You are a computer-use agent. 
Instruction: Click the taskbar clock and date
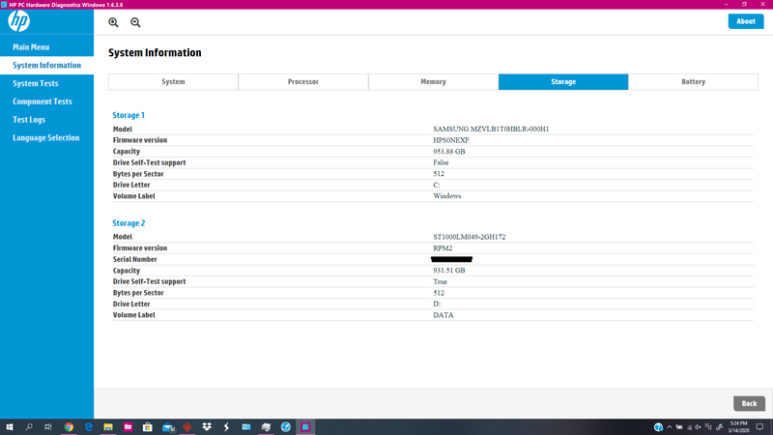[738, 427]
